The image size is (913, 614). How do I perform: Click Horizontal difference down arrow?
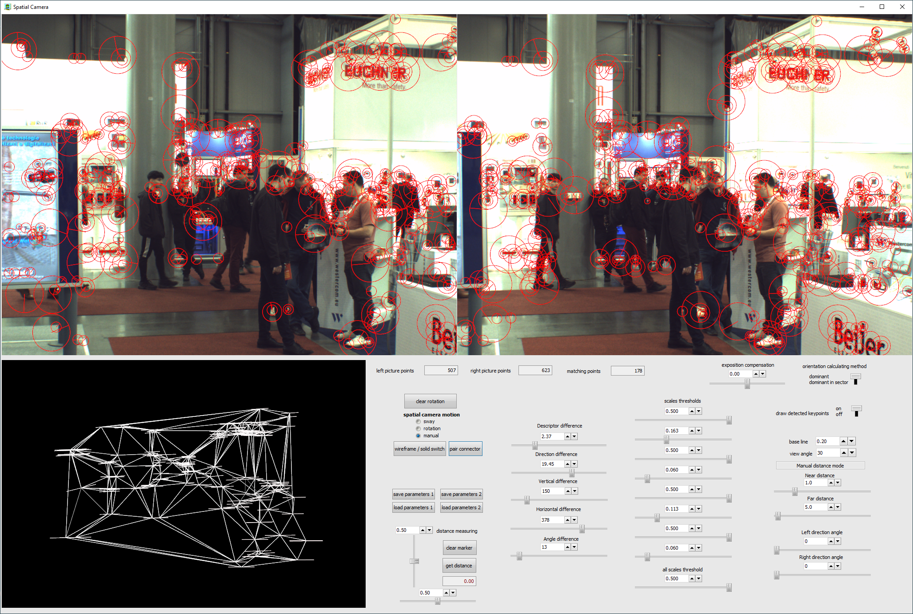574,520
